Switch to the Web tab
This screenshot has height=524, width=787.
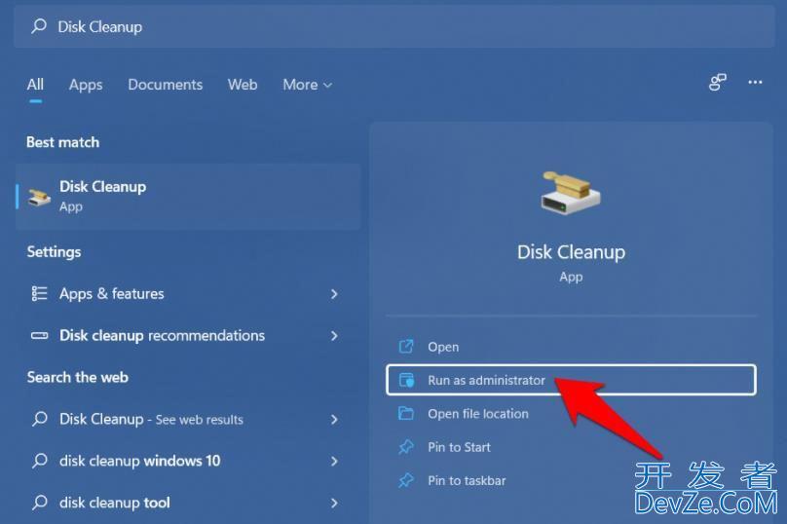pyautogui.click(x=243, y=85)
